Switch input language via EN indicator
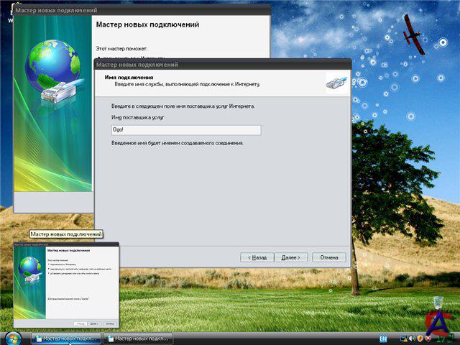This screenshot has width=460, height=345. pos(383,338)
